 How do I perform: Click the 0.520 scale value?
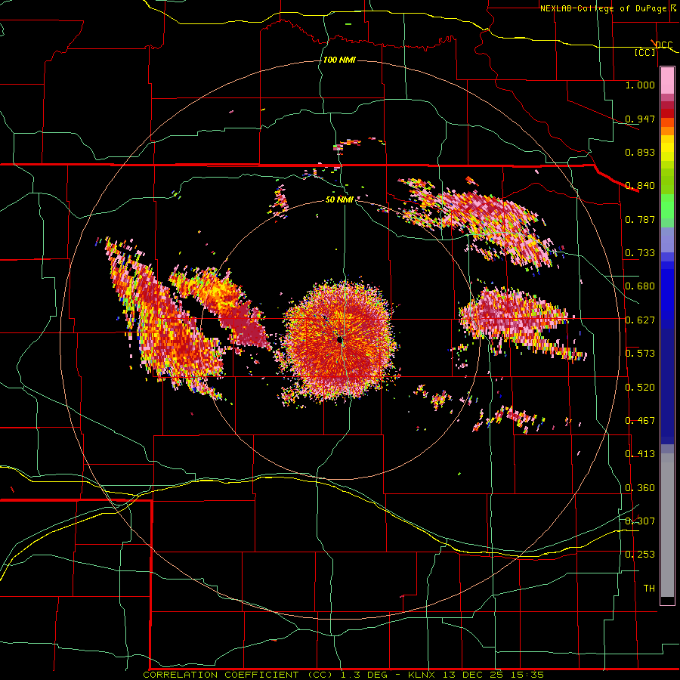640,387
